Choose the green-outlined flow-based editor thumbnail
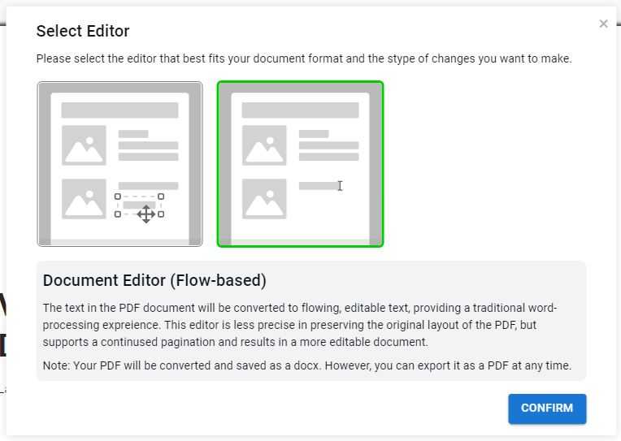The width and height of the screenshot is (621, 441). point(300,163)
